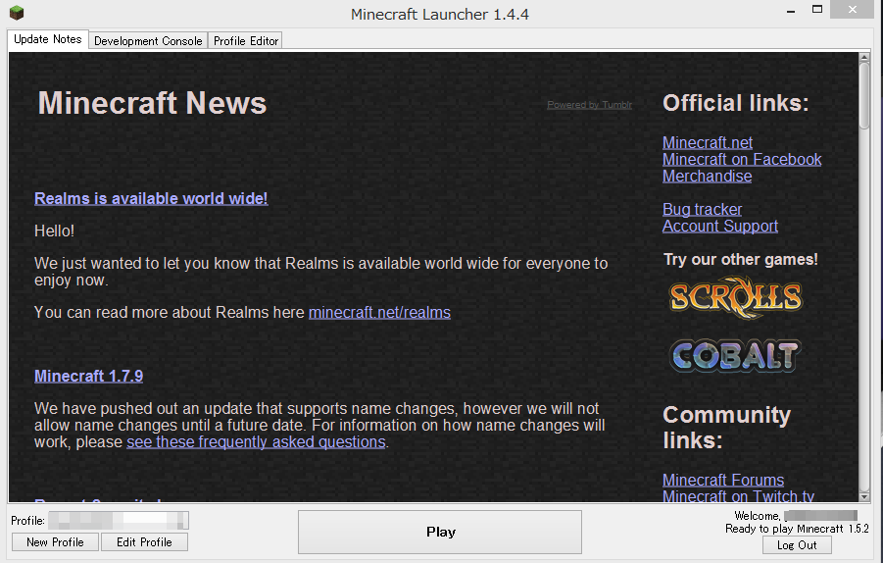Open Minecraft on Twitch.tv link
Image resolution: width=883 pixels, height=563 pixels.
click(738, 495)
